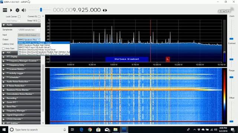Open Microsoft Store from taskbar
Viewport: 238px width, 133px height.
[x=98, y=130]
